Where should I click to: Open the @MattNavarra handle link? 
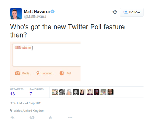click(35, 17)
